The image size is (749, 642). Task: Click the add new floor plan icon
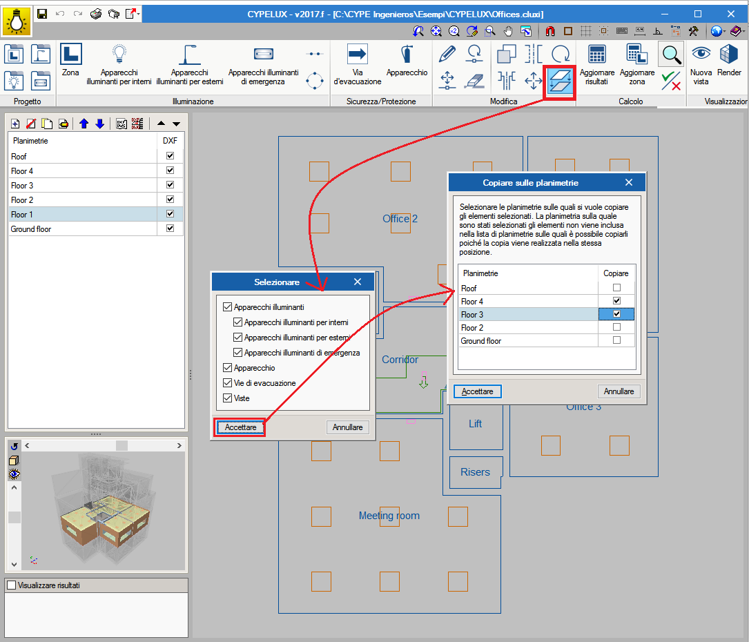point(15,124)
